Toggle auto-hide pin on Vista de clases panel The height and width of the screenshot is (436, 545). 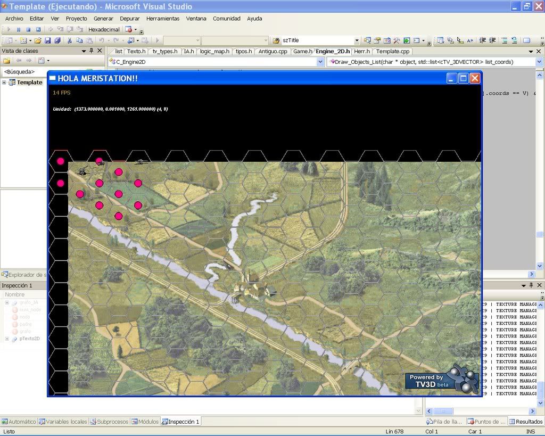coord(92,51)
